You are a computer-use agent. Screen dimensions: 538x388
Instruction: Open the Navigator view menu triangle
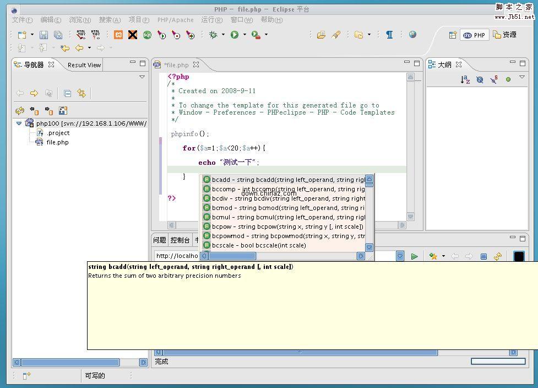(x=142, y=77)
